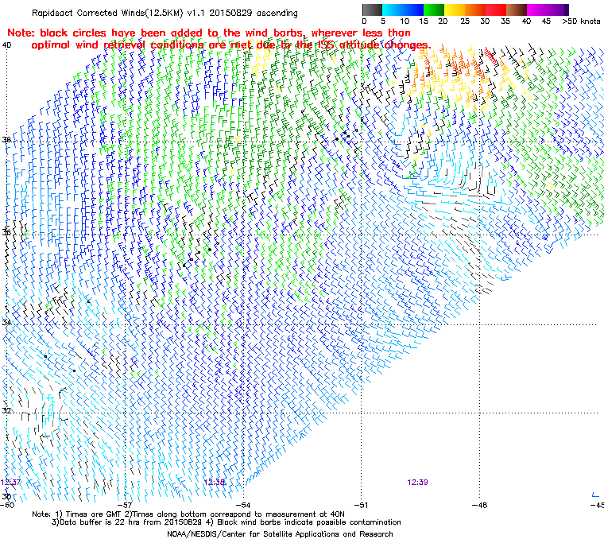Screen dimensions: 604x547
Task: Click the "25" legend scale number
Action: click(465, 21)
